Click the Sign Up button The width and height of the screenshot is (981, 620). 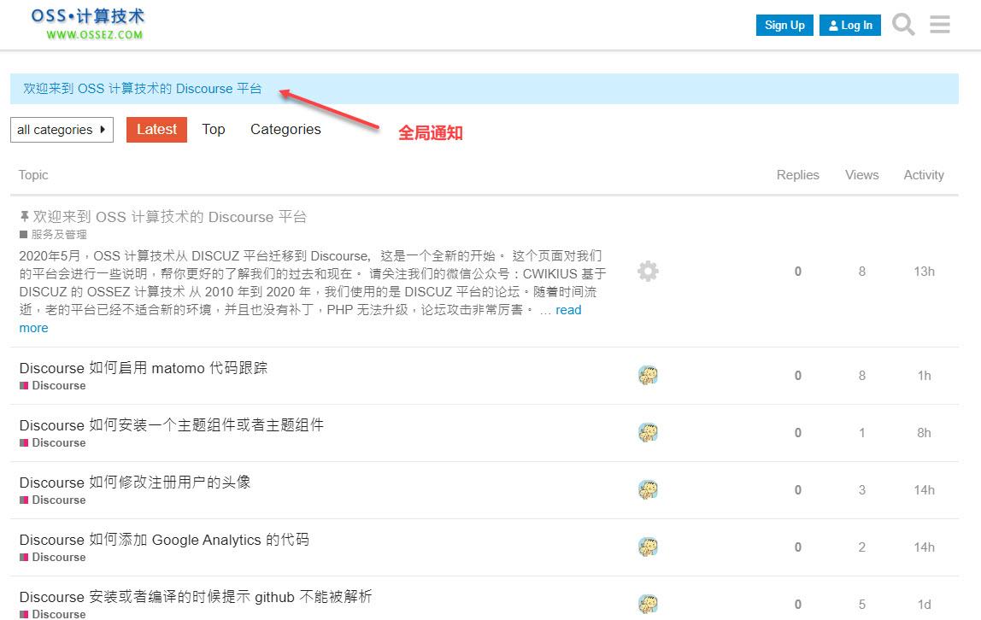coord(784,25)
